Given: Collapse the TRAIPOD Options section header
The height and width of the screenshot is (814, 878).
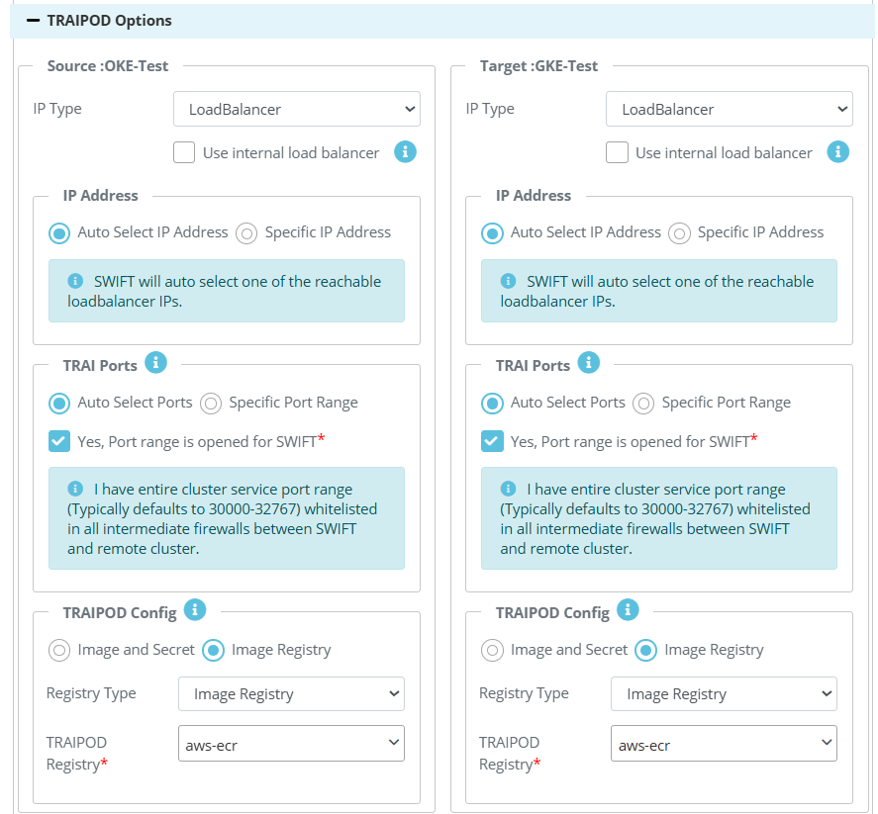Looking at the screenshot, I should click(x=441, y=21).
